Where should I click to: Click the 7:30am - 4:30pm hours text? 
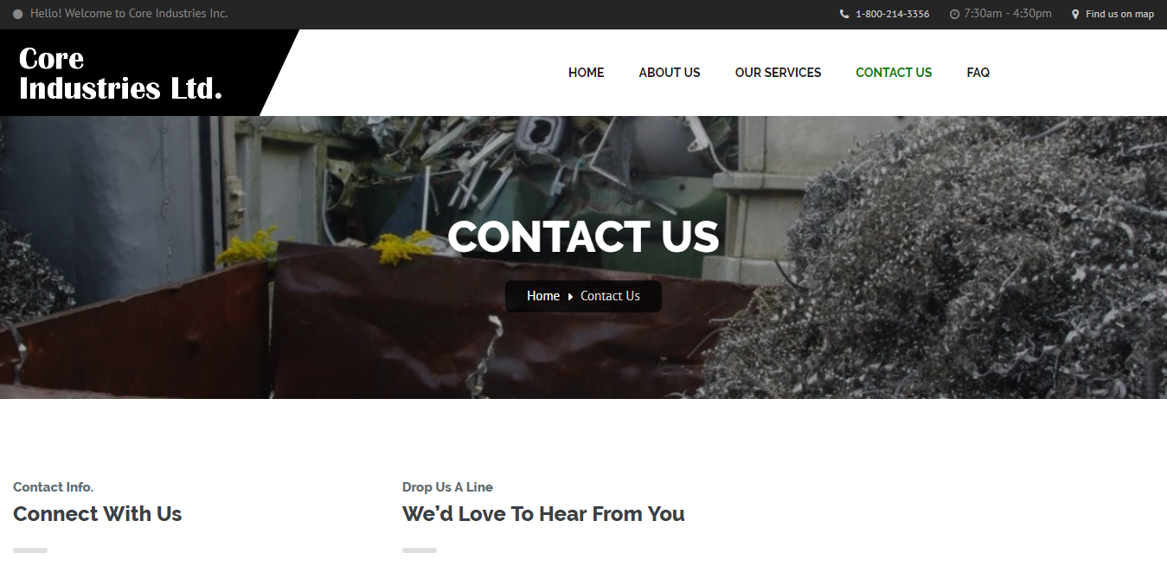click(1007, 14)
